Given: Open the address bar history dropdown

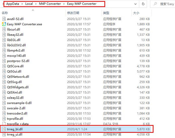Looking at the screenshot, I should (135, 4).
